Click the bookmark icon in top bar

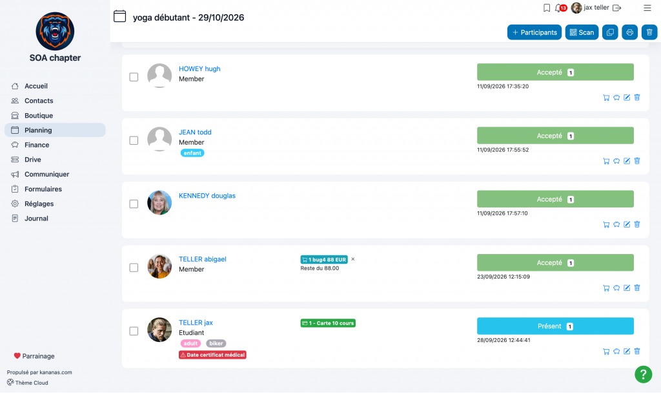point(546,8)
